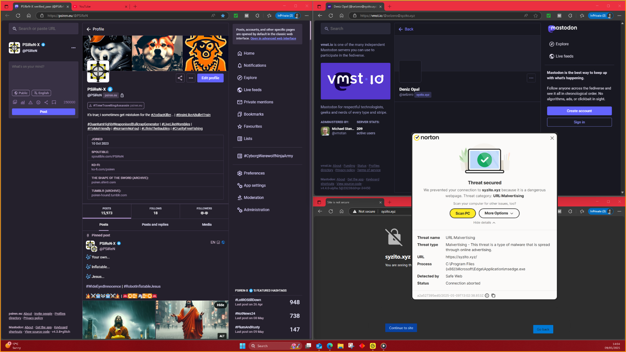Favorite the psiren.eu page using the star icon

click(x=223, y=16)
